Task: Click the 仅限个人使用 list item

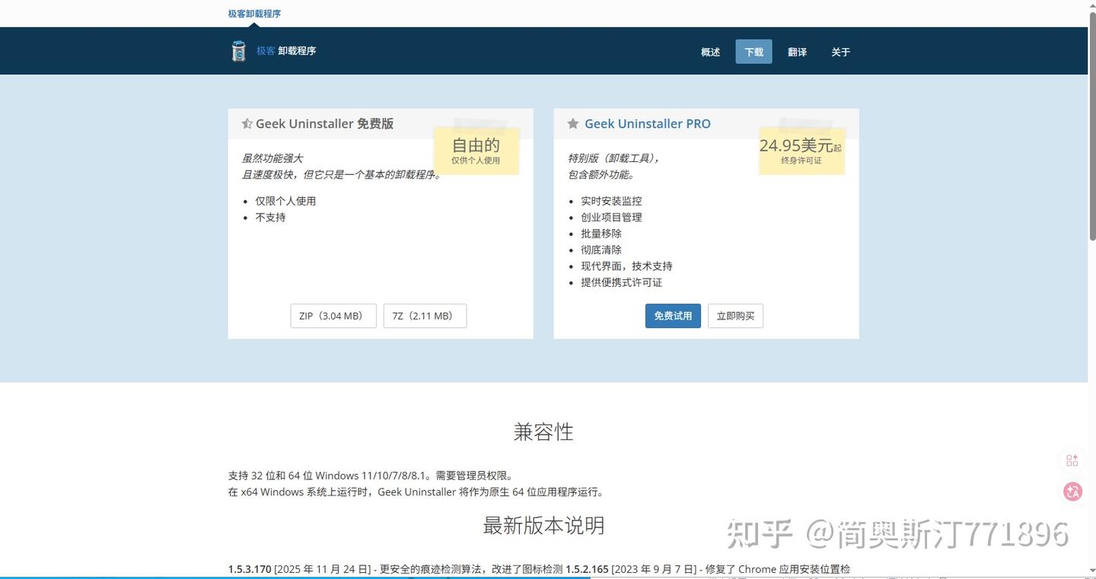Action: click(x=285, y=201)
